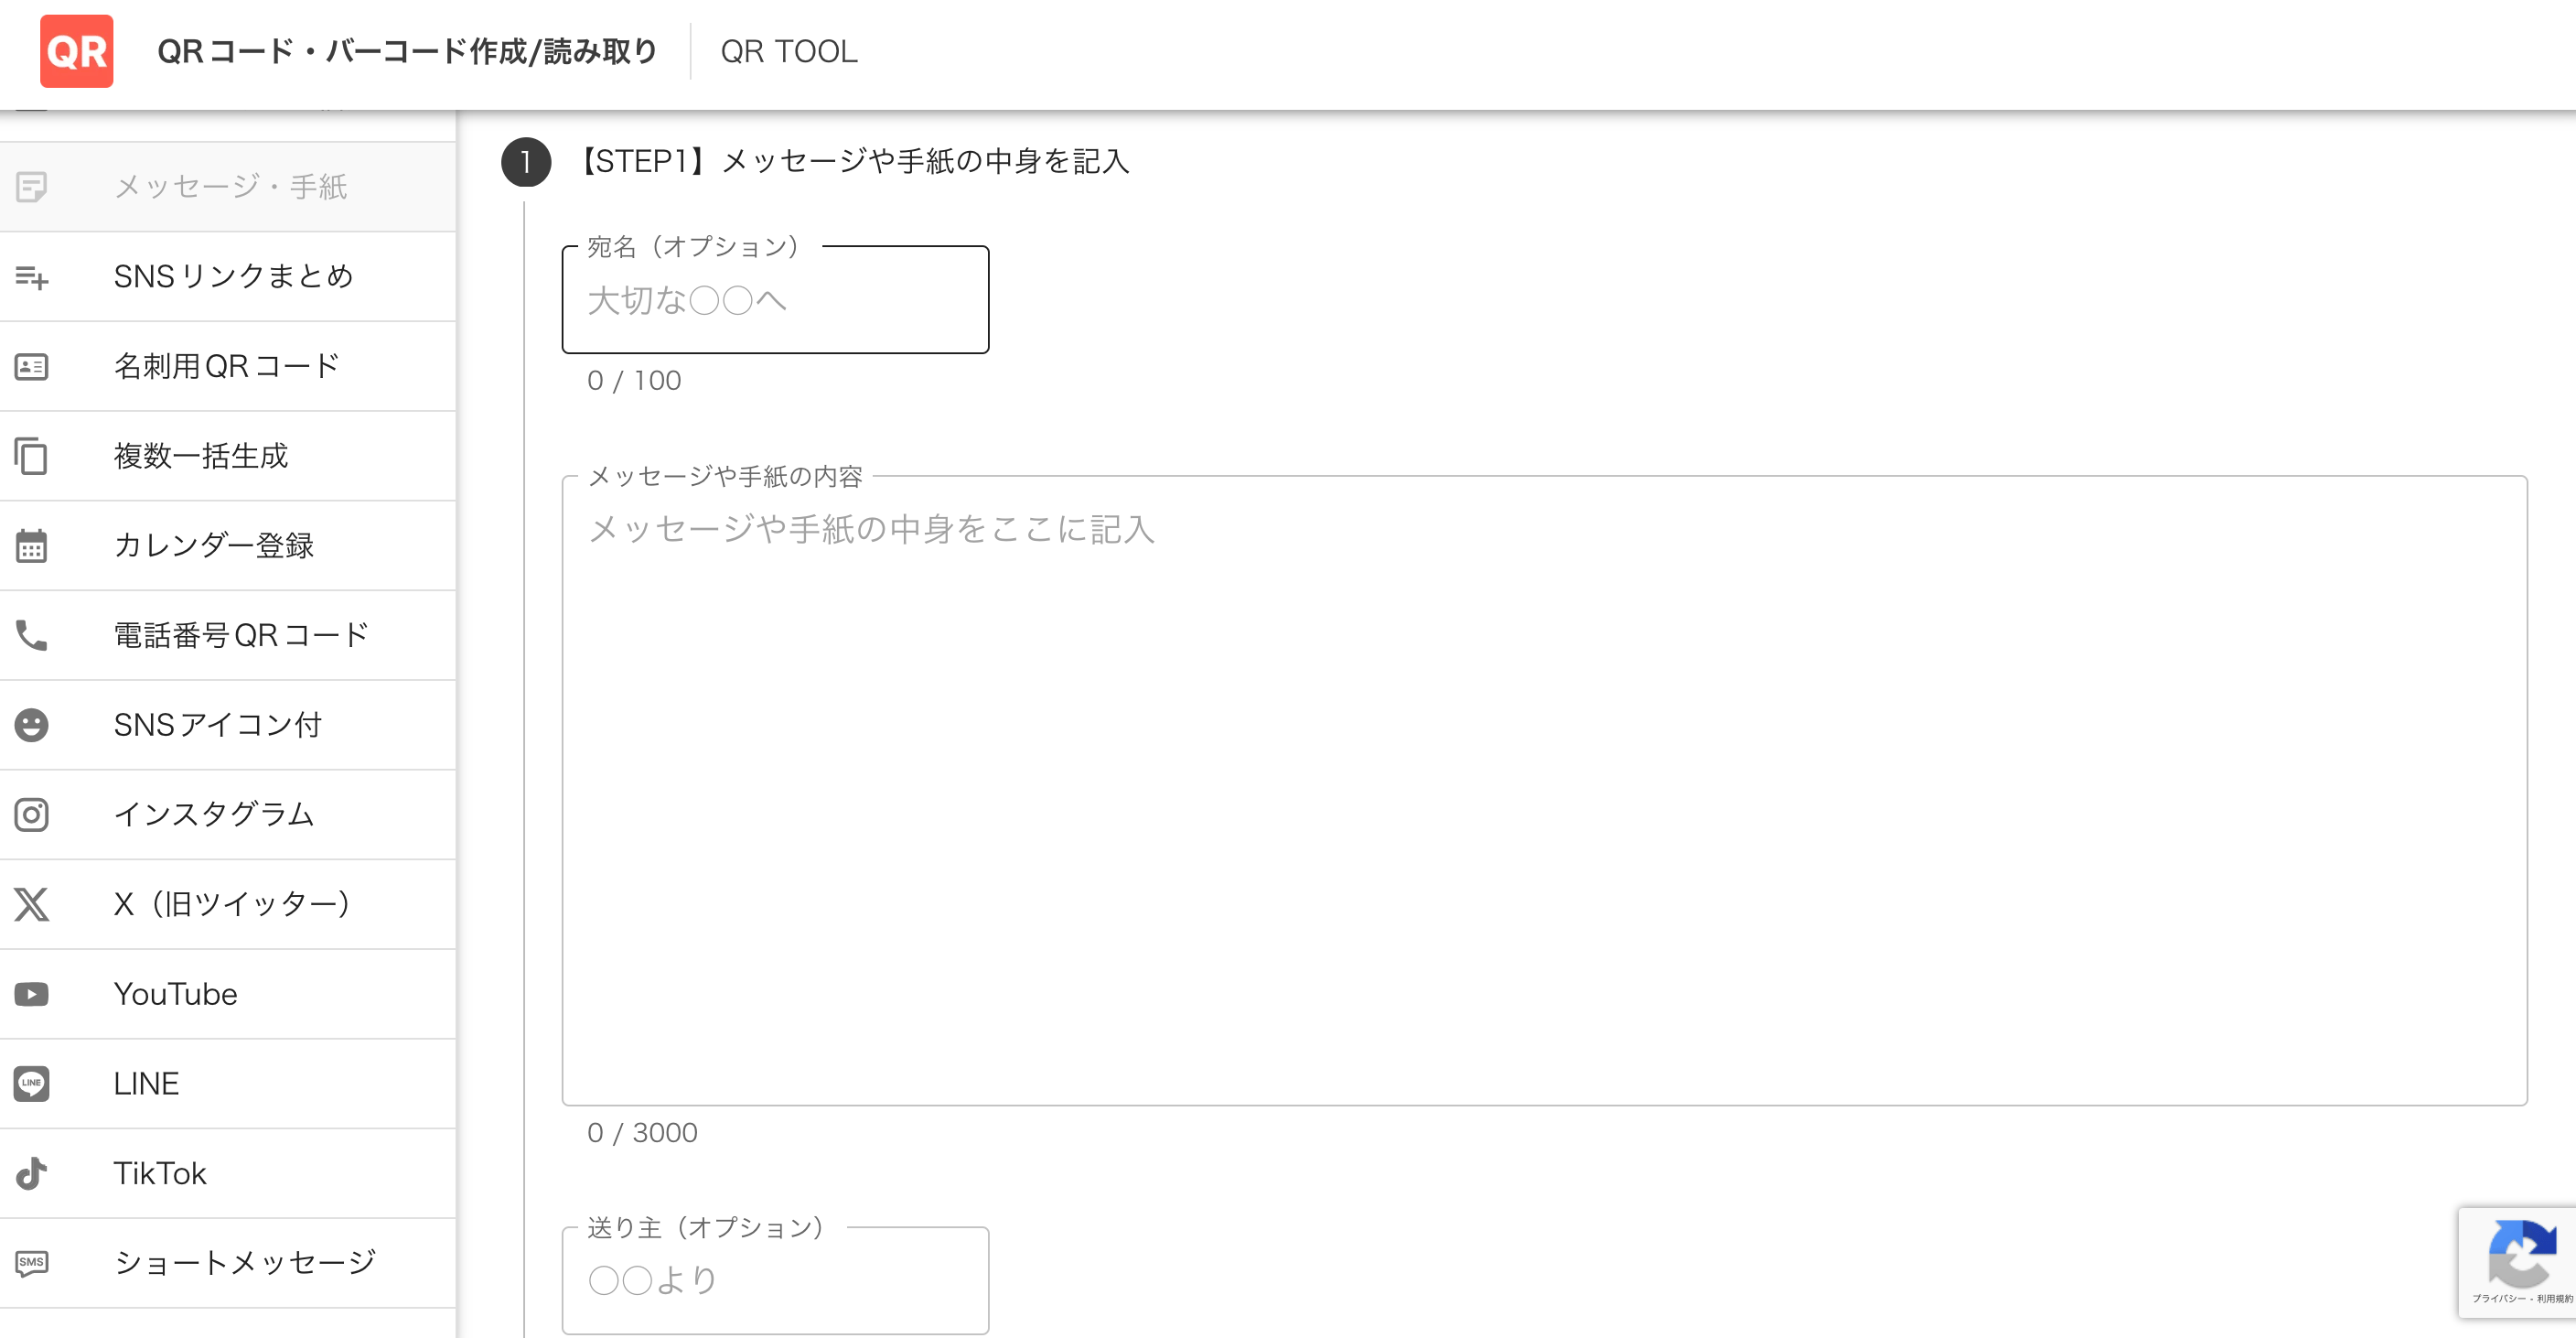This screenshot has width=2576, height=1338.
Task: Open 名刺用QRコード via contact card icon
Action: point(31,366)
